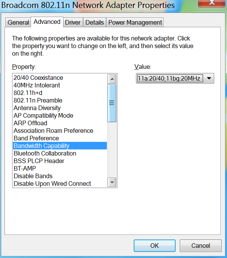Open the Driver tab
The width and height of the screenshot is (227, 258).
click(73, 22)
